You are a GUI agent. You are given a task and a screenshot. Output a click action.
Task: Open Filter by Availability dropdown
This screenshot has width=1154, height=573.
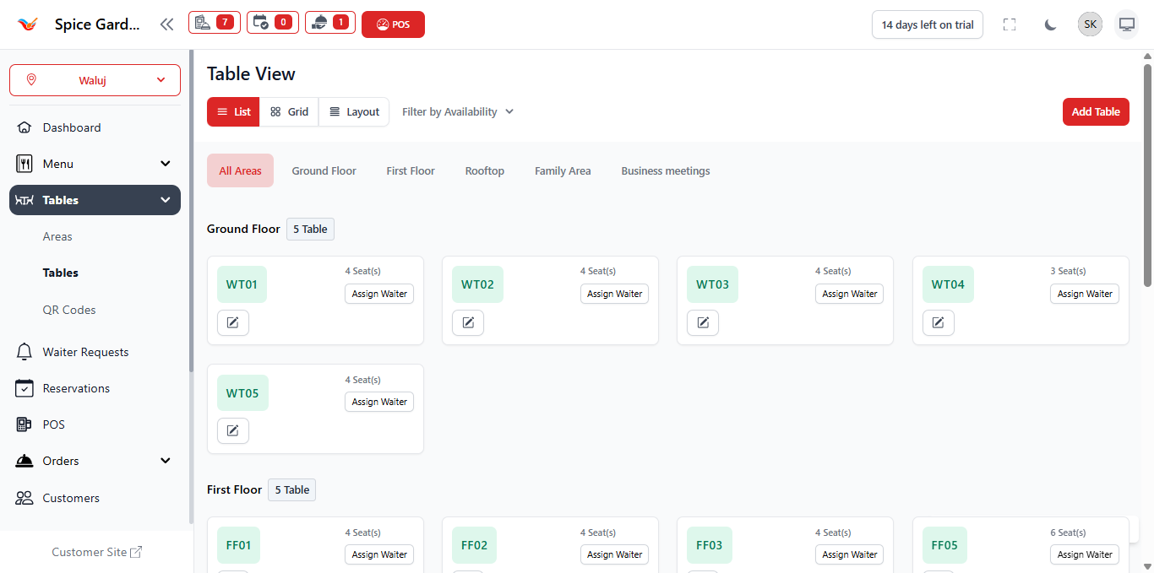[457, 111]
